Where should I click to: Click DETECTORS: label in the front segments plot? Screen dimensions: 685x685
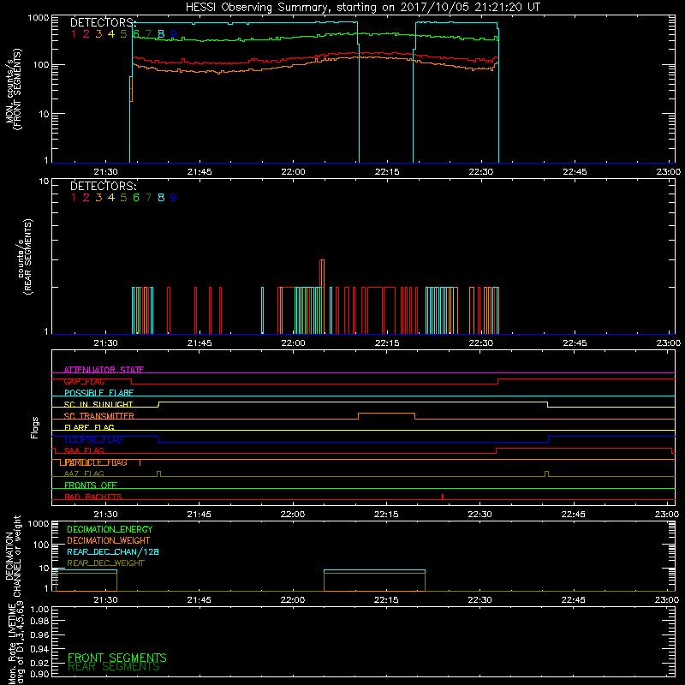tap(103, 22)
